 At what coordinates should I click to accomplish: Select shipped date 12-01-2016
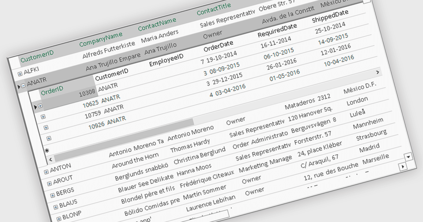click(336, 50)
